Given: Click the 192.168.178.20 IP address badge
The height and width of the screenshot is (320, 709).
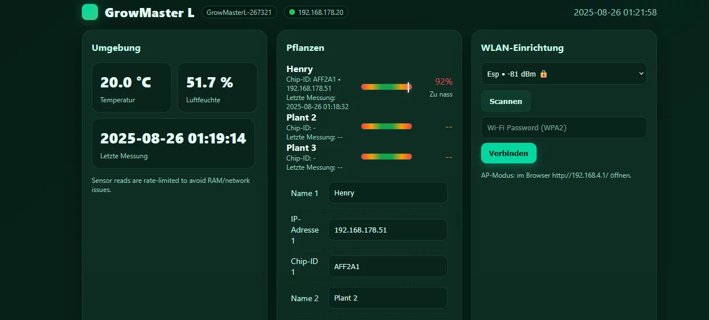Looking at the screenshot, I should (x=316, y=12).
